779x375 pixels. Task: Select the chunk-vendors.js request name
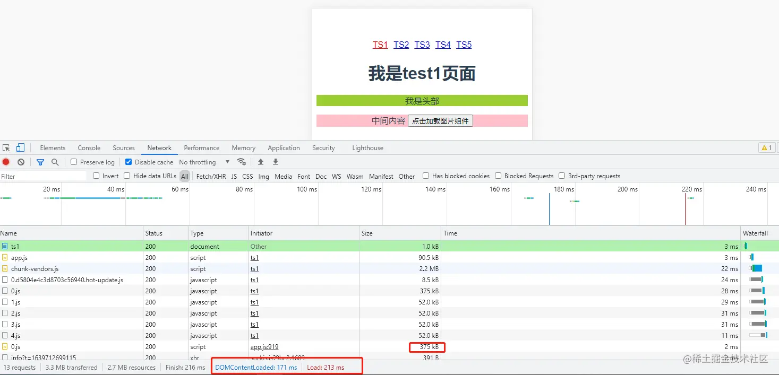[35, 268]
